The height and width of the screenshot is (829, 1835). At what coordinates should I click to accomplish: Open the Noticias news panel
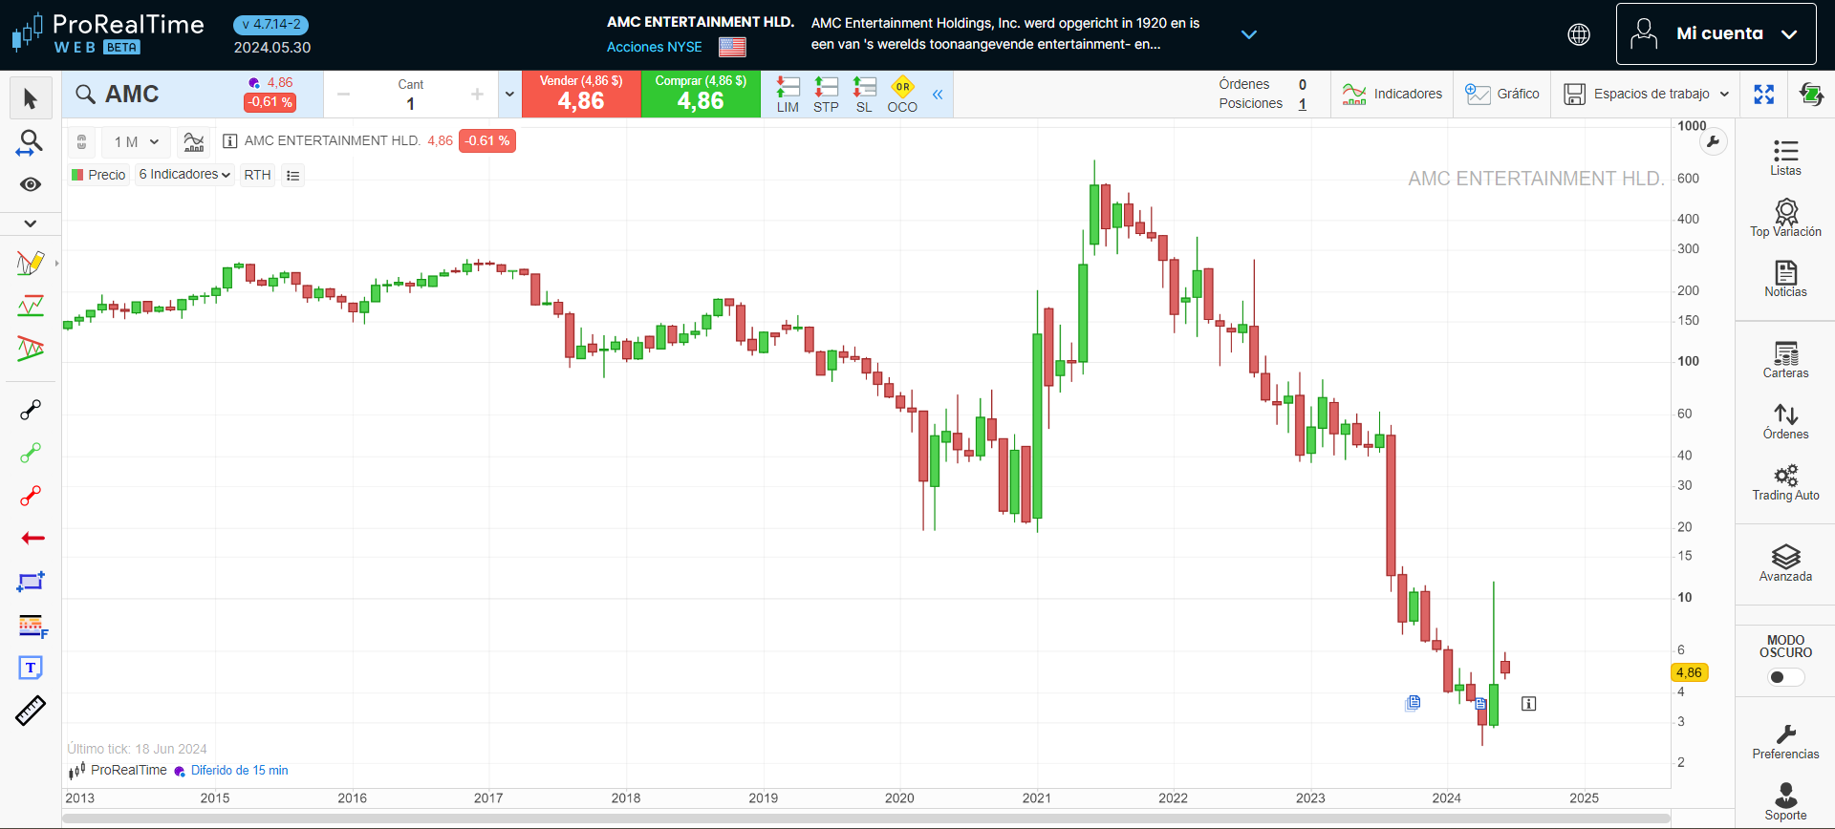[x=1785, y=279]
